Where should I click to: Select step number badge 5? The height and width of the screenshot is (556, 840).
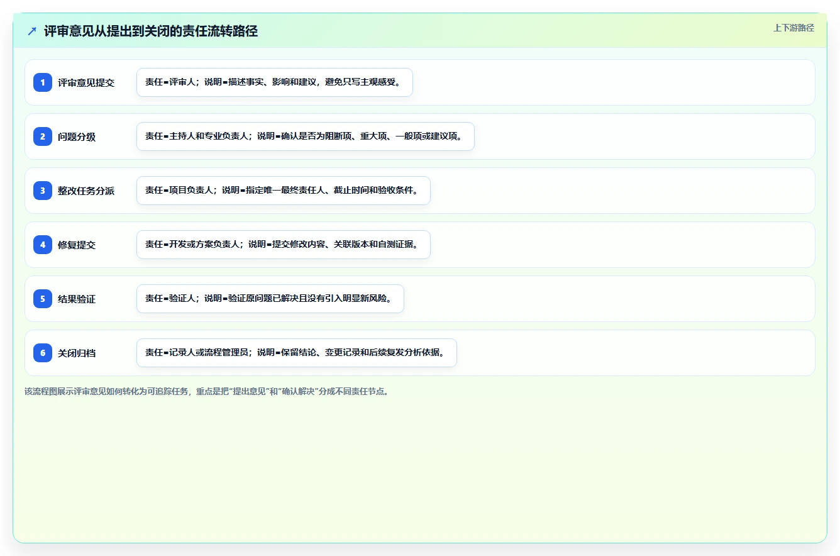43,299
